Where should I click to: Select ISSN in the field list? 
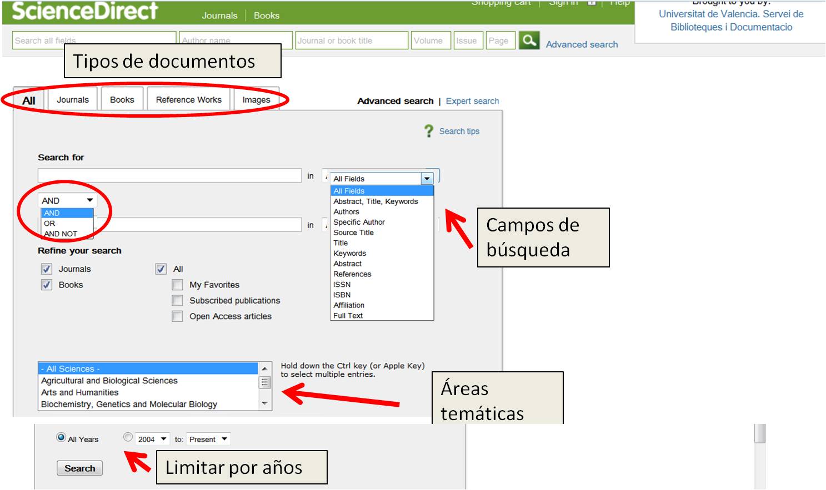[x=382, y=284]
